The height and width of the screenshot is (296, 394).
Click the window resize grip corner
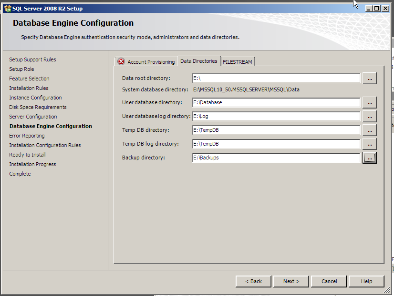coord(387,290)
